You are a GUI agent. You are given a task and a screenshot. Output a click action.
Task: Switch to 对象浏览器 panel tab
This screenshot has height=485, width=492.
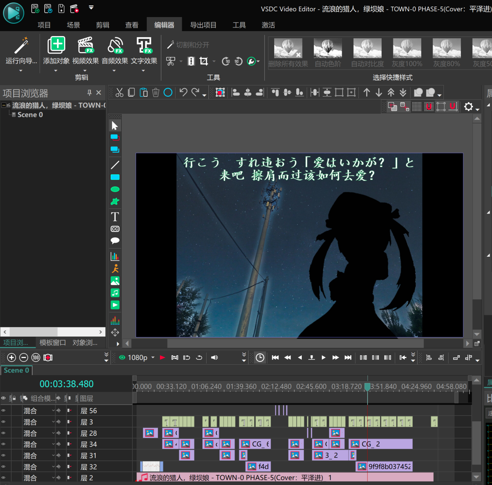click(x=85, y=342)
